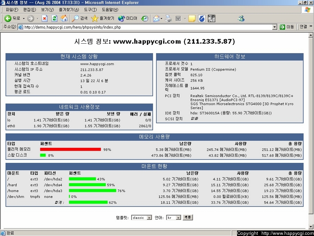Image resolution: width=314 pixels, height=236 pixels.
Task: Open the 도움말(H) menu
Action: point(110,9)
